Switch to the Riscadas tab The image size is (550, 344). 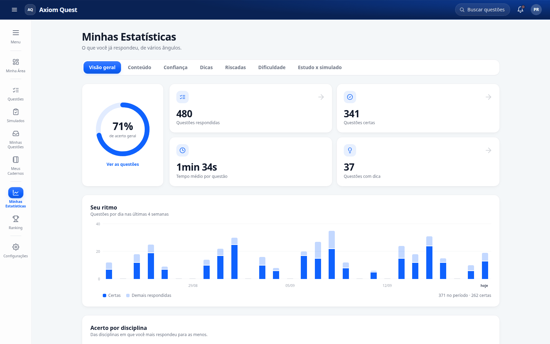click(235, 67)
